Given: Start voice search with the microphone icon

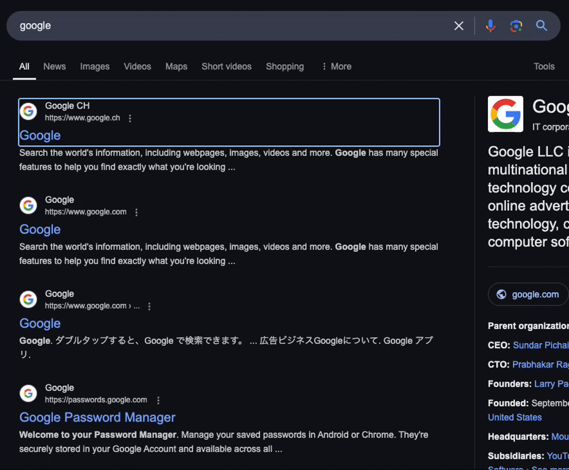Looking at the screenshot, I should coord(491,26).
